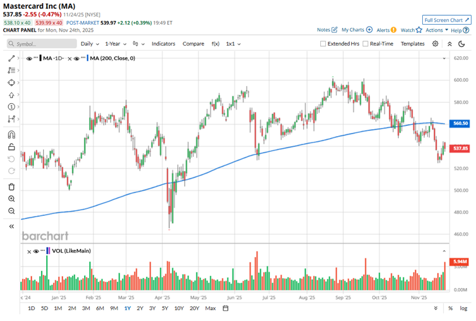The image size is (476, 321).
Task: Click the zoom out magnifier icon
Action: pos(11,211)
